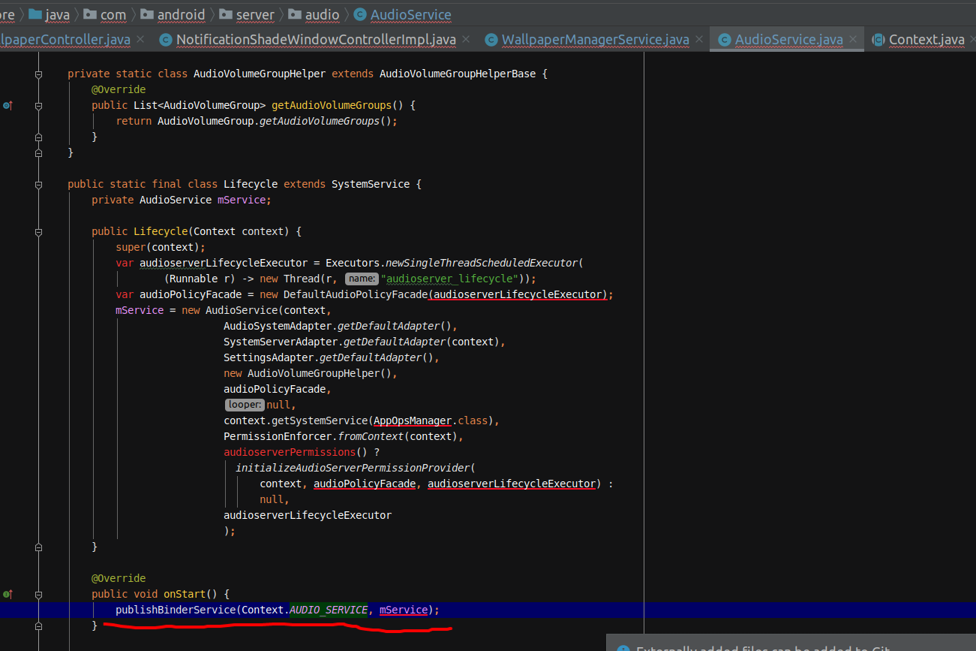The width and height of the screenshot is (976, 651).
Task: Click the DefaultAudioPolicyFacade constructor name
Action: pyautogui.click(x=356, y=294)
